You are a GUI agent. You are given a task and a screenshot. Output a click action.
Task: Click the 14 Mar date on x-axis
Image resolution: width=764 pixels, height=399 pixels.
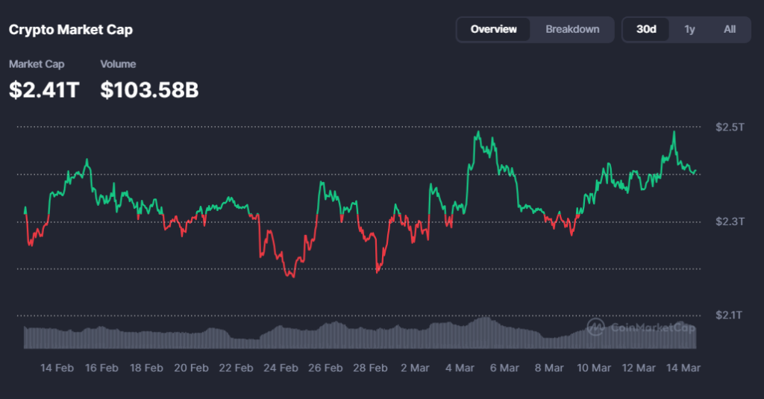(682, 368)
